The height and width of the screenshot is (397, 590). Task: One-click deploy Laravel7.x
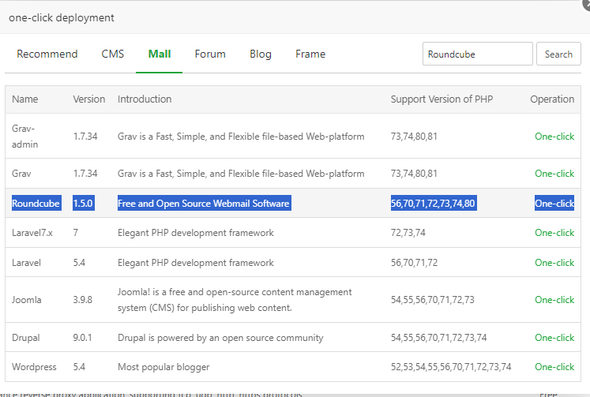[x=554, y=233]
